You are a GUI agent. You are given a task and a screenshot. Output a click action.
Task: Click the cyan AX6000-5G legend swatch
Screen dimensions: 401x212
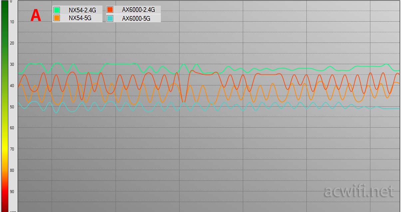point(110,19)
